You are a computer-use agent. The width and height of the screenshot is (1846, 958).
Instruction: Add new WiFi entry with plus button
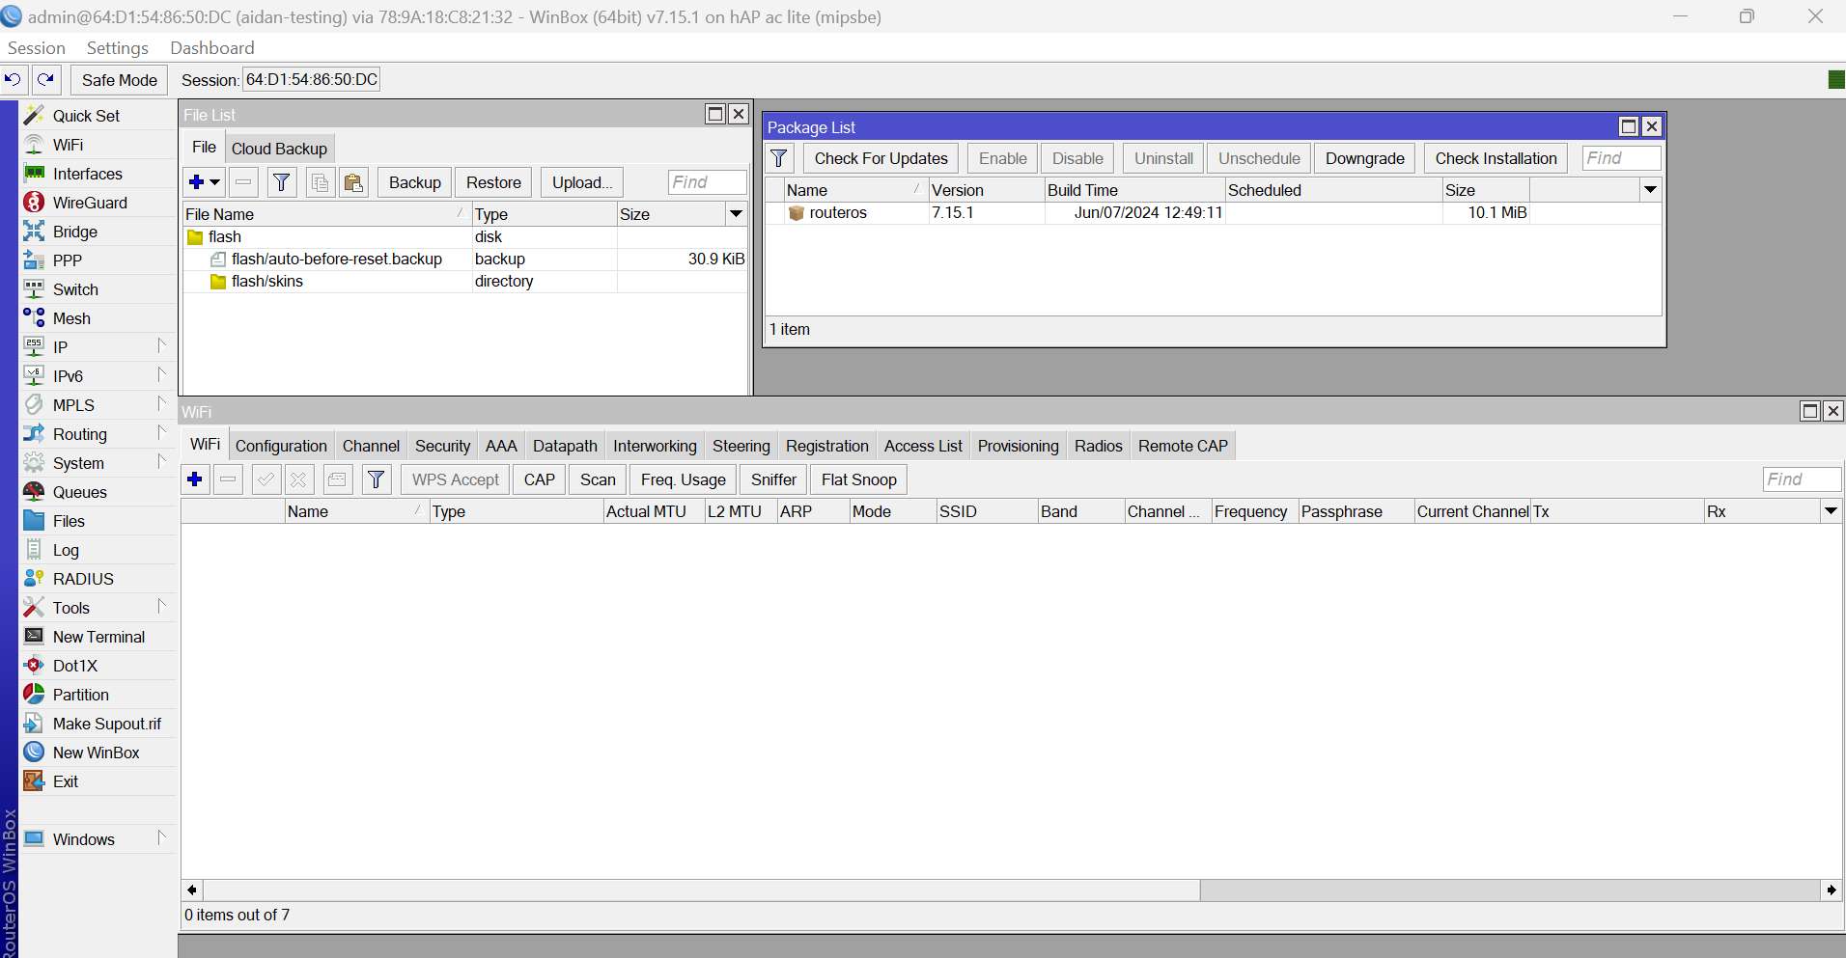click(x=195, y=479)
